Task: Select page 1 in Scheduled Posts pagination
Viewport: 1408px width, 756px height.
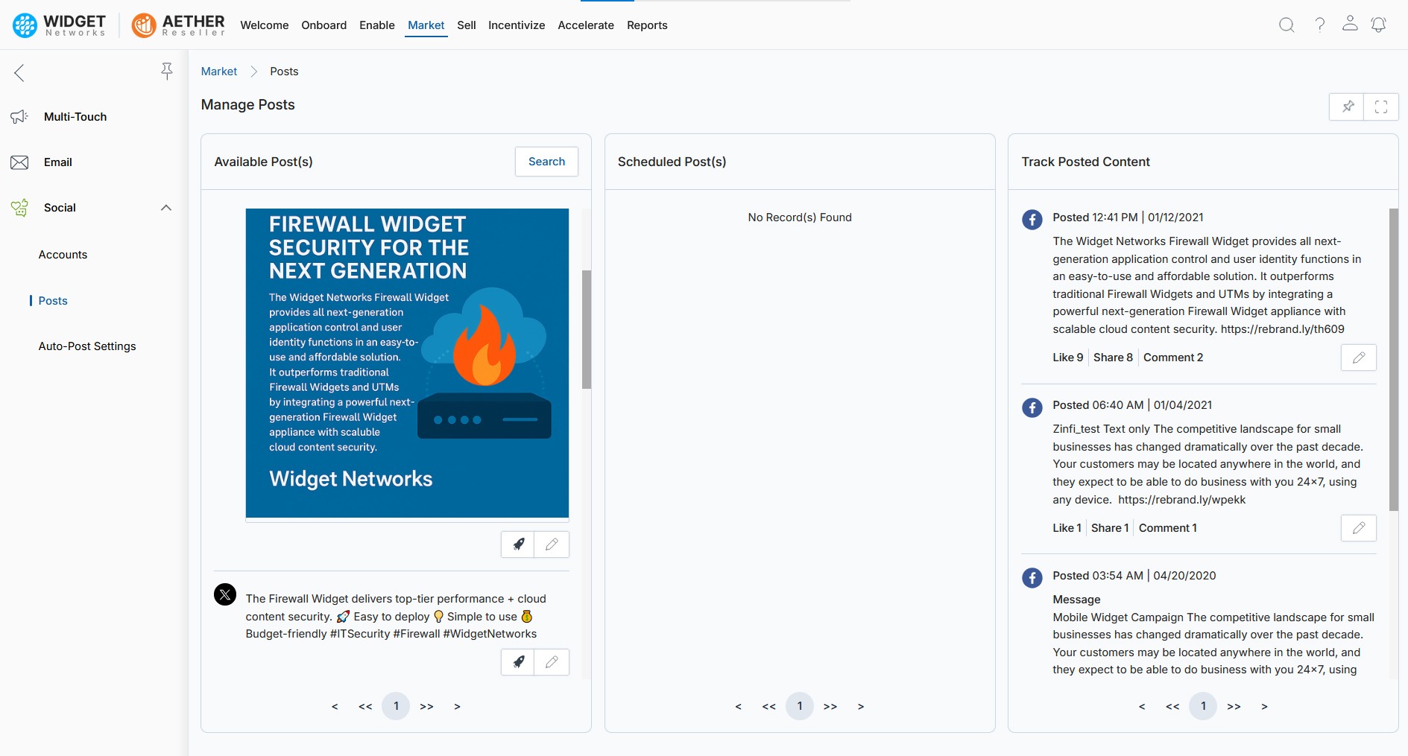Action: click(800, 706)
